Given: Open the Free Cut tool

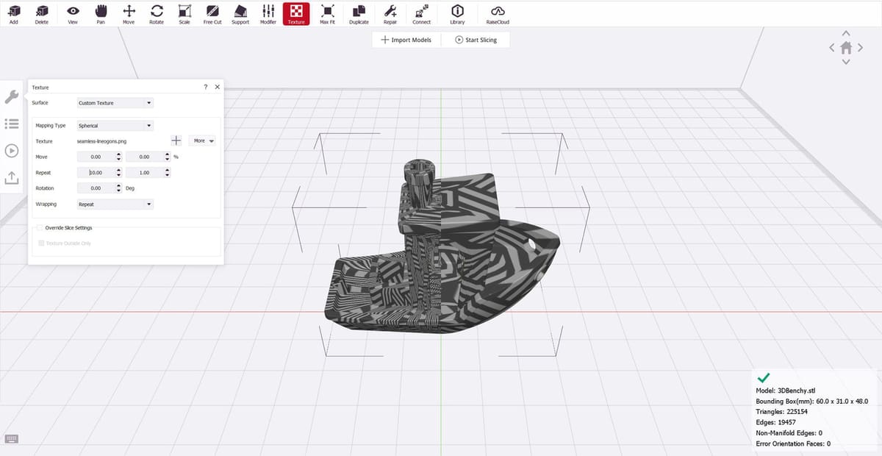Looking at the screenshot, I should [212, 14].
